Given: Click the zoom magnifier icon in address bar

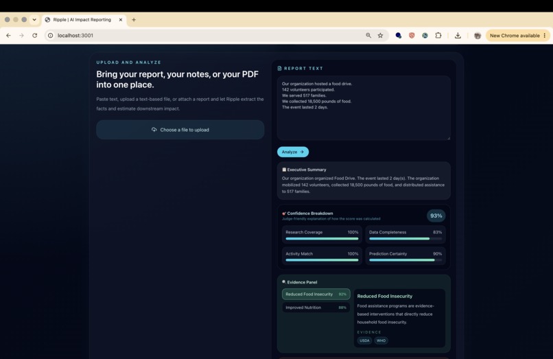Looking at the screenshot, I should [x=368, y=35].
